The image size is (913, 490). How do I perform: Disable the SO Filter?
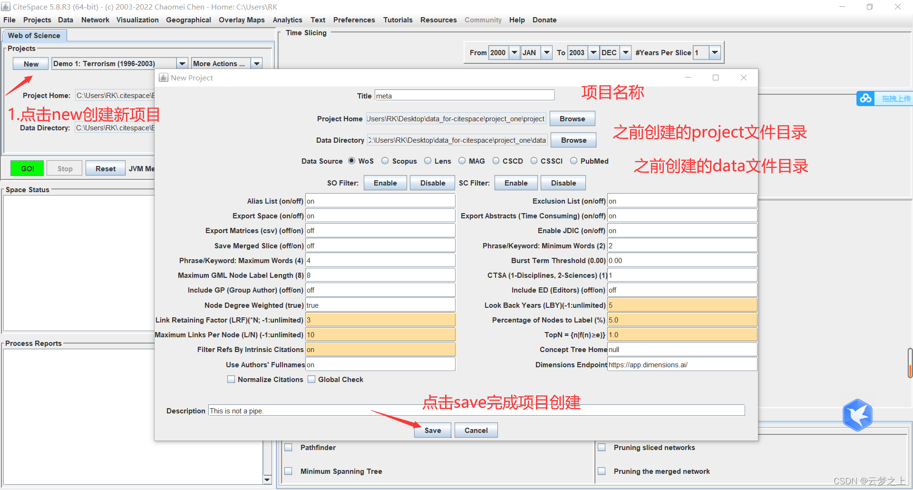click(x=433, y=183)
